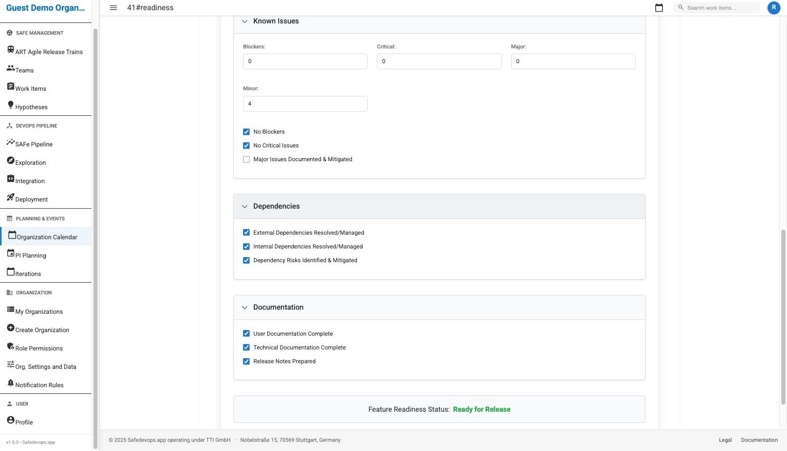Image resolution: width=787 pixels, height=451 pixels.
Task: Click the PI Planning calendar icon
Action: click(x=11, y=253)
